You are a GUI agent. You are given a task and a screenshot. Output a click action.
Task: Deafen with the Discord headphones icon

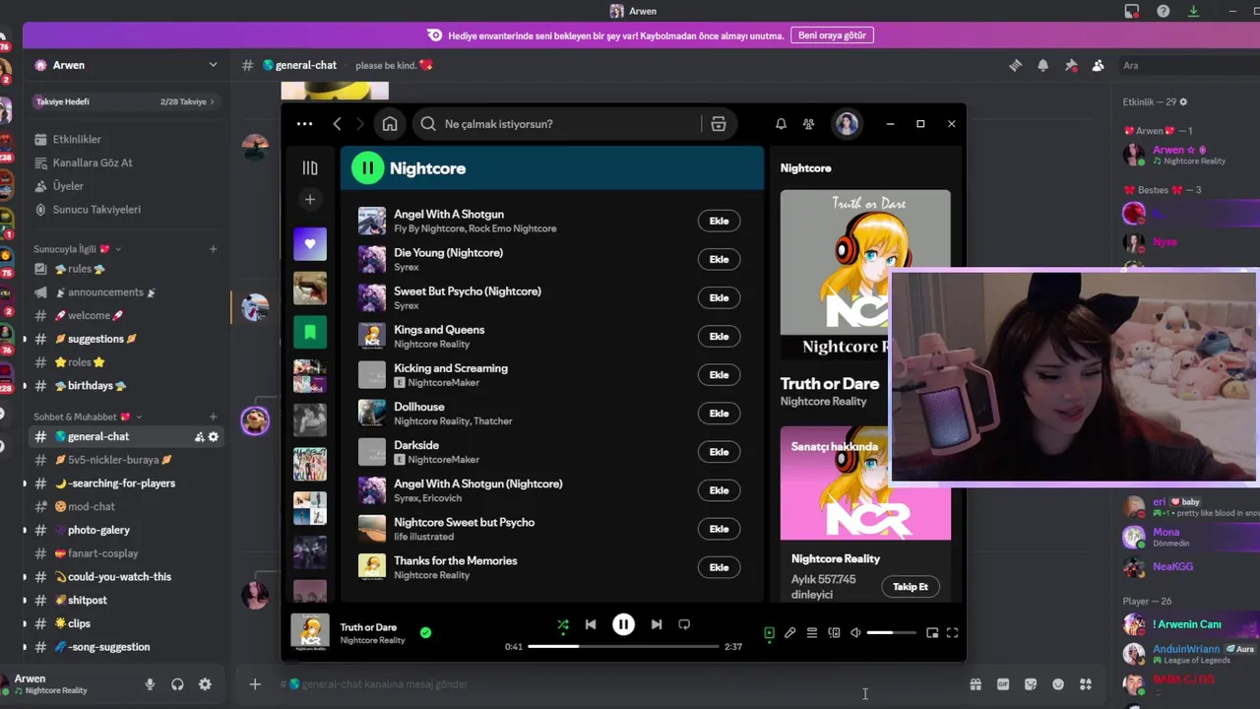[177, 684]
